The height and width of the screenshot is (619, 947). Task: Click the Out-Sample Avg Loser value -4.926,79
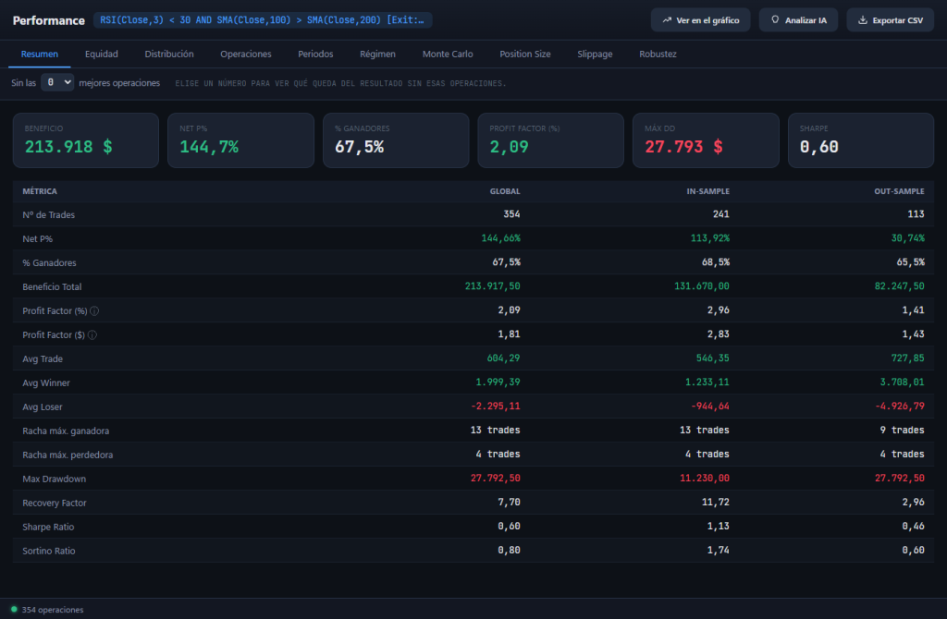(900, 406)
